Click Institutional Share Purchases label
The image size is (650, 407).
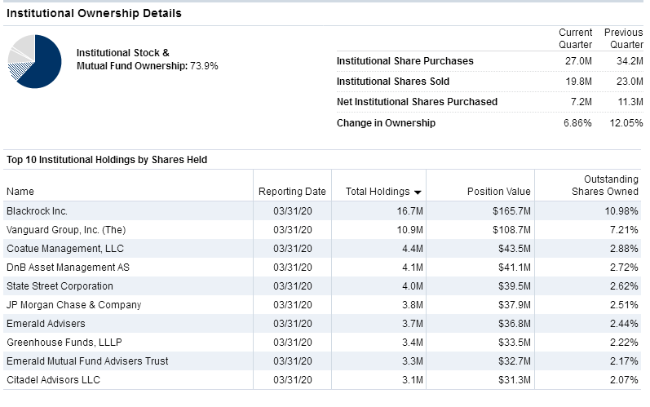[x=405, y=61]
